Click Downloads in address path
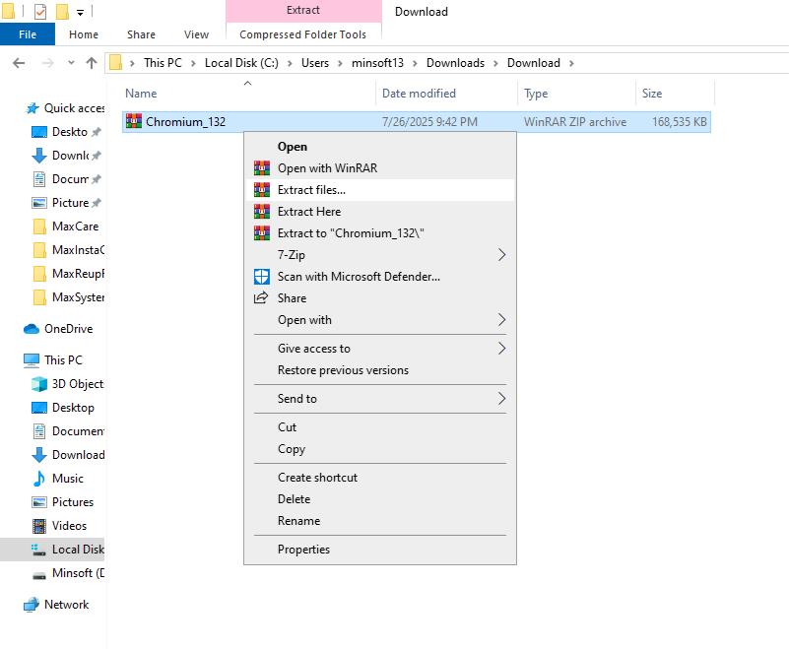The image size is (789, 649). [455, 63]
